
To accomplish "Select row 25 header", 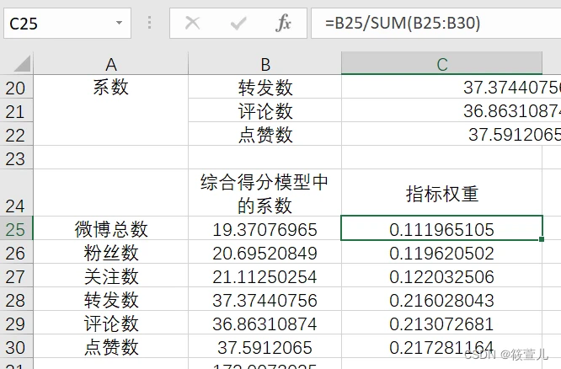I will pos(17,228).
